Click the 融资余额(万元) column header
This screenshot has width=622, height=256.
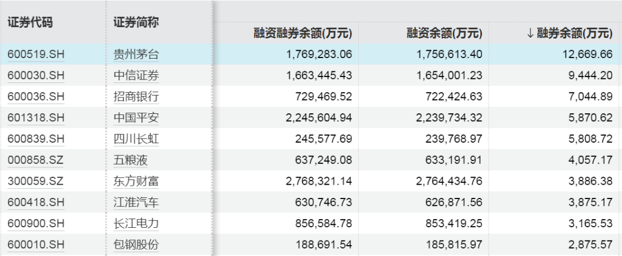pos(444,33)
